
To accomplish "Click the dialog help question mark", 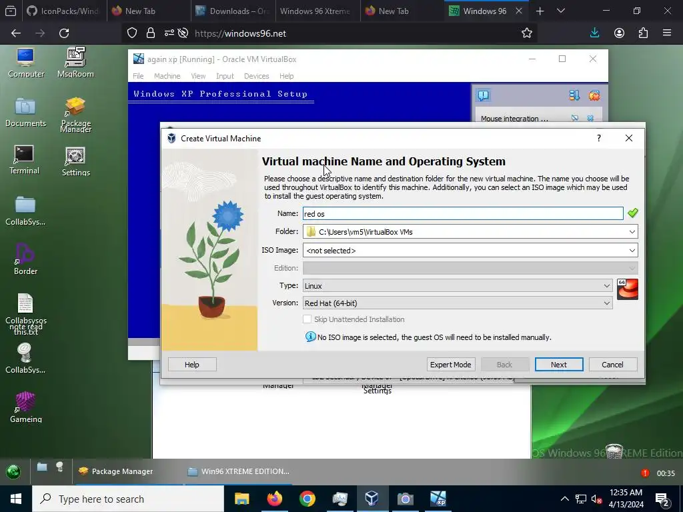I will [x=599, y=138].
